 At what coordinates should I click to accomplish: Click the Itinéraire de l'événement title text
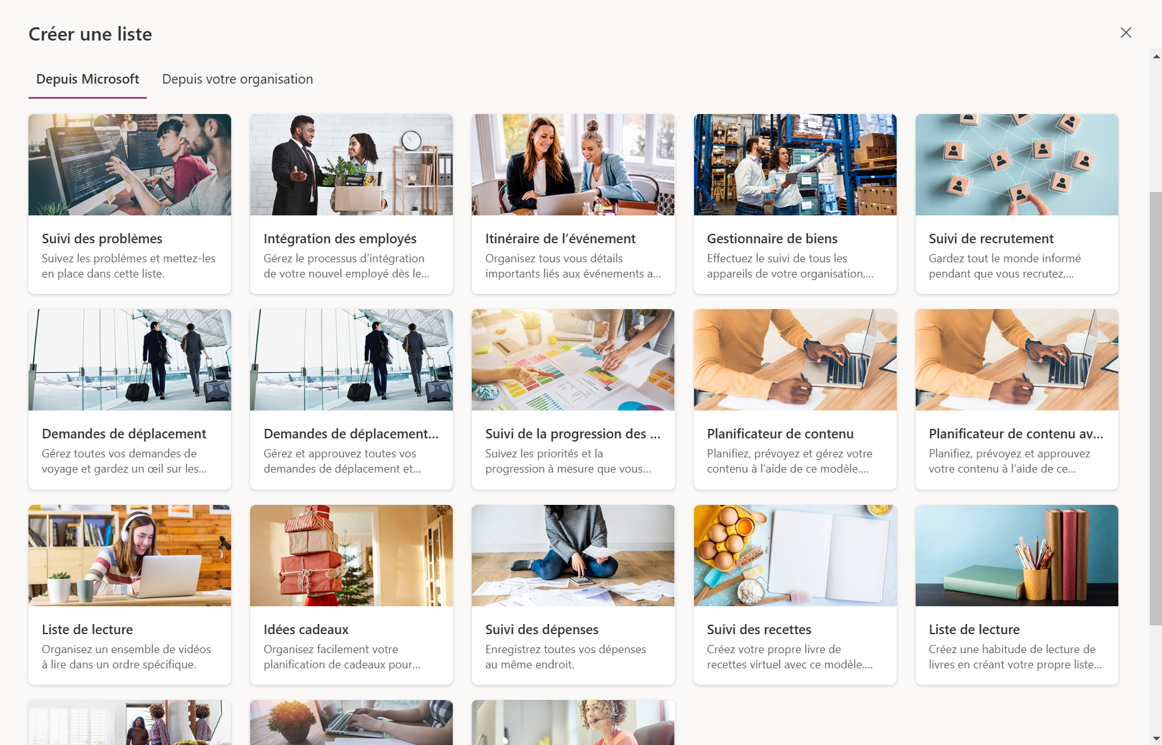[x=560, y=239]
